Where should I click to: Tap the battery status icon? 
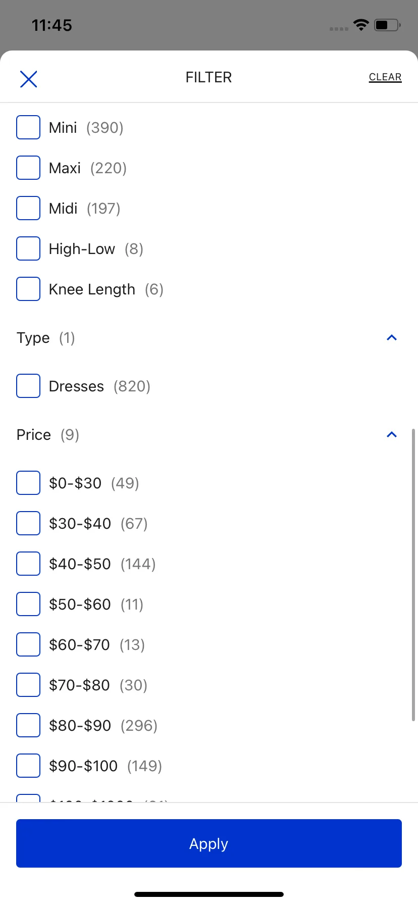click(x=387, y=25)
